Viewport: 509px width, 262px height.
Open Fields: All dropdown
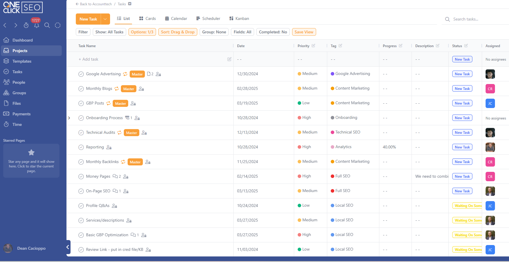[243, 32]
